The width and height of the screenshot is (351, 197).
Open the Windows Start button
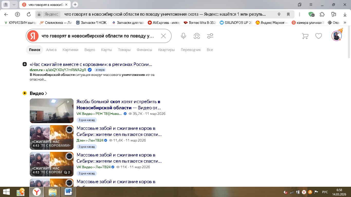coord(6,192)
